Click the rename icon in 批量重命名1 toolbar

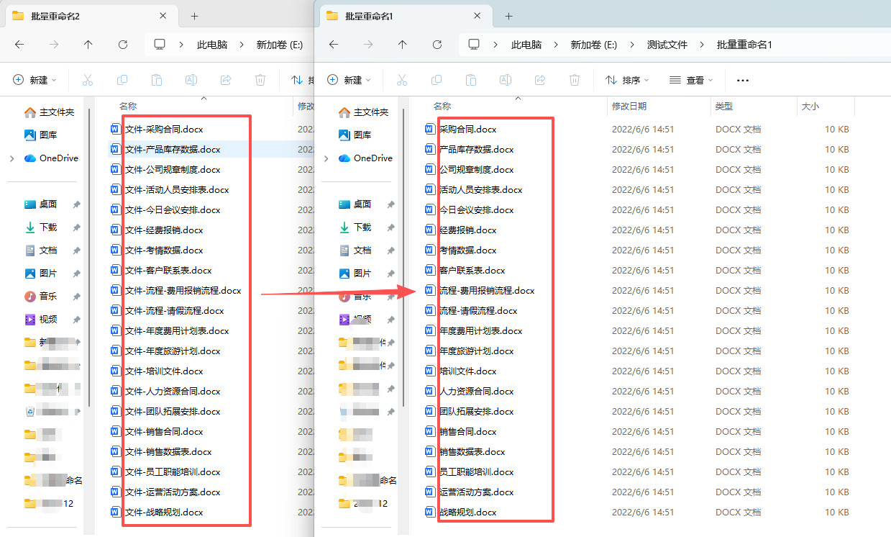tap(506, 80)
